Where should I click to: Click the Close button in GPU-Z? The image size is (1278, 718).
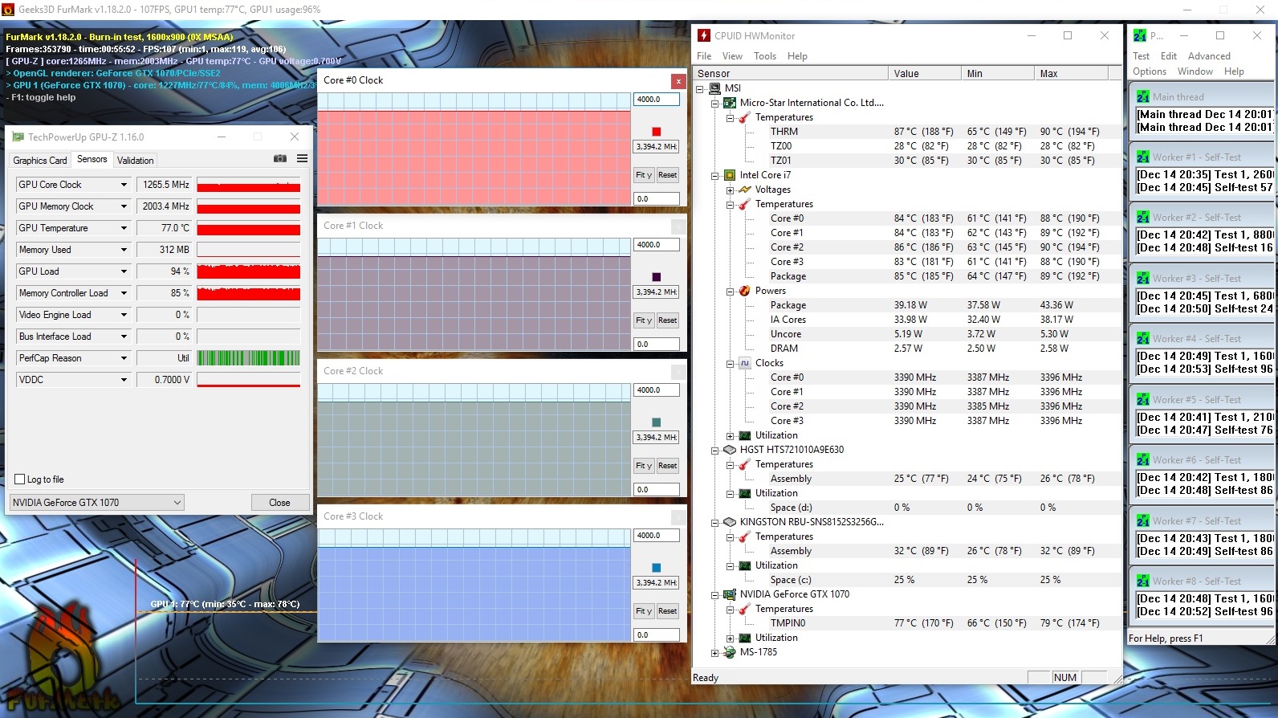pos(279,503)
